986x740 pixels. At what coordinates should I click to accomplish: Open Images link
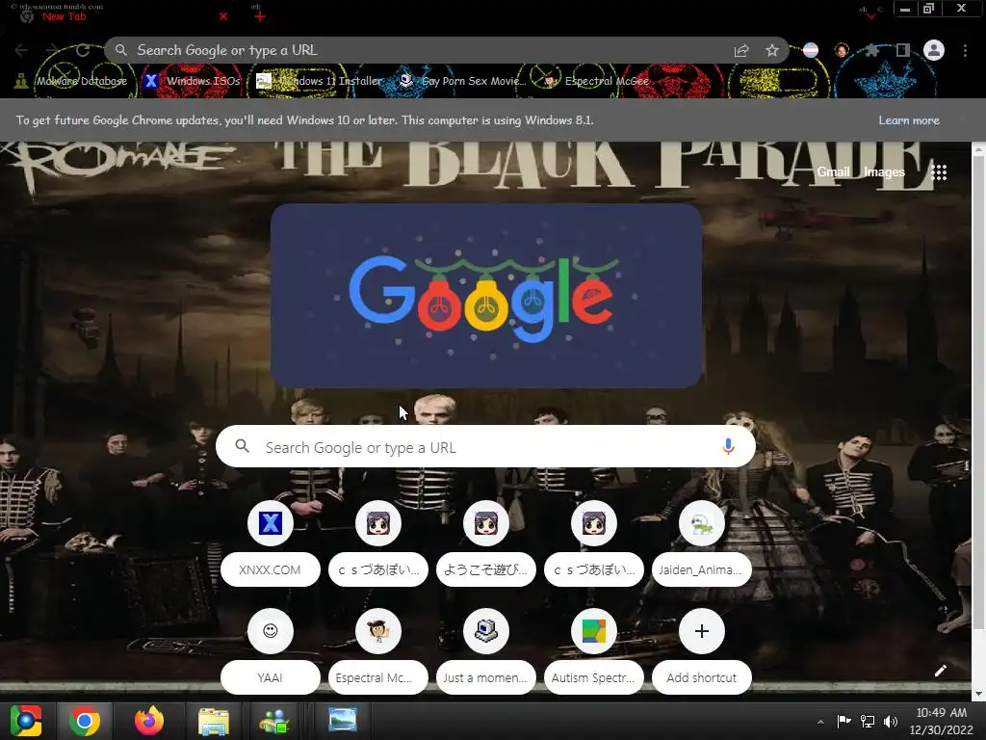[884, 172]
